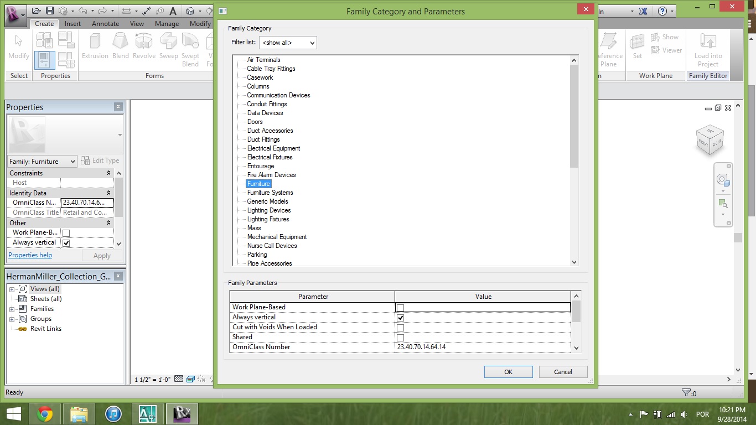Click the Undo arrow icon
This screenshot has height=425, width=756.
(82, 11)
